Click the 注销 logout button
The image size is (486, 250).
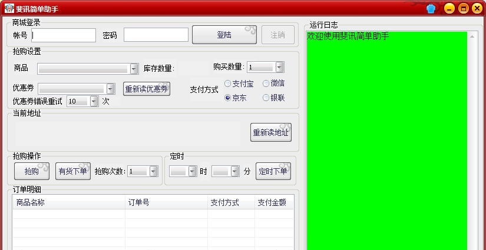pos(277,35)
